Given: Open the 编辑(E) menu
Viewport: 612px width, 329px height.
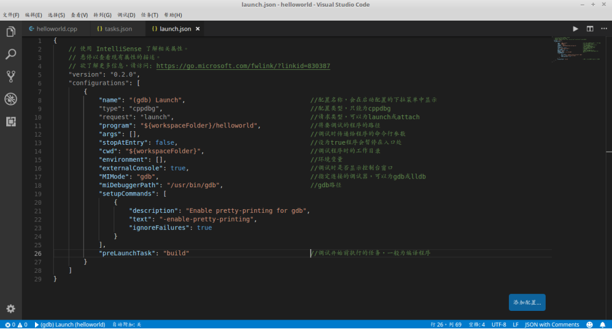Looking at the screenshot, I should [34, 15].
